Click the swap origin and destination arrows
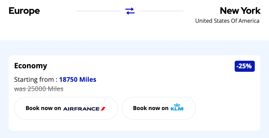269x138 pixels. tap(130, 11)
